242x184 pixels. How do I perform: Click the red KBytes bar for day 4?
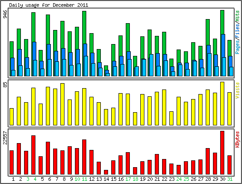[34, 155]
